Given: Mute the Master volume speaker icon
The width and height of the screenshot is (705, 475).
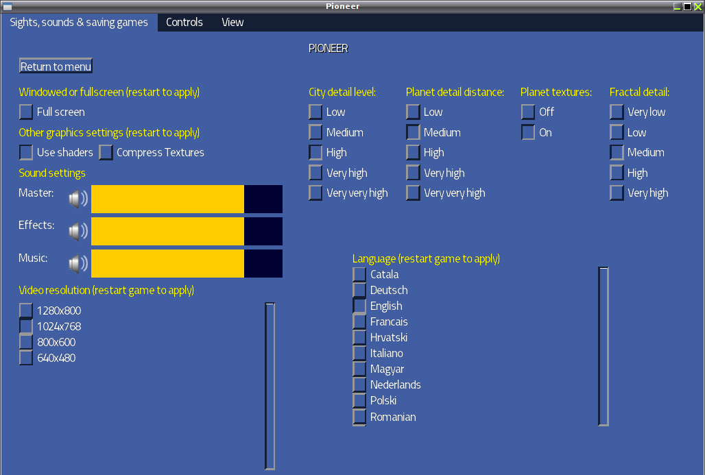Looking at the screenshot, I should pos(78,199).
